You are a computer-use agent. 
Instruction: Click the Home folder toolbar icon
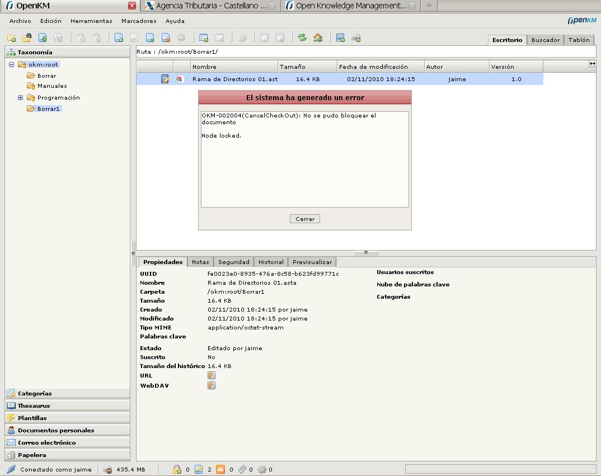tap(318, 37)
